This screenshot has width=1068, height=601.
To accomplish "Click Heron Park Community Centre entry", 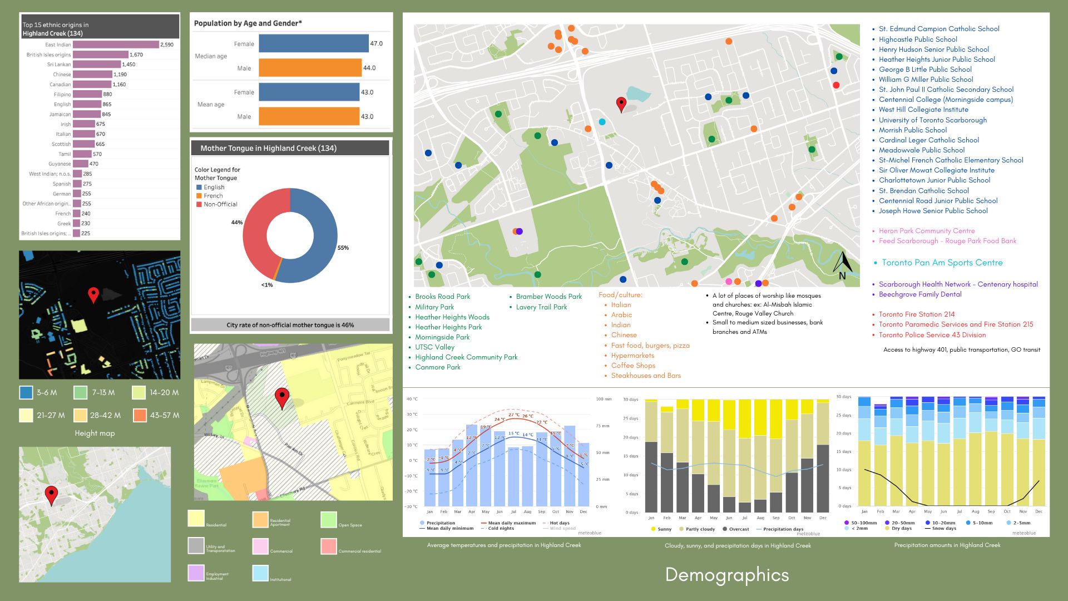I will click(926, 231).
